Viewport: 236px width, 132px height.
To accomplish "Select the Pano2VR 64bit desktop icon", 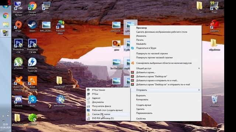I will click(60, 27).
